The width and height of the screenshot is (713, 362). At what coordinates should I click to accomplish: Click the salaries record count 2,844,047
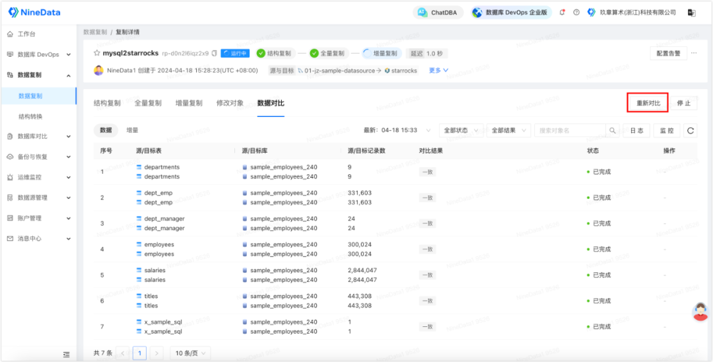click(x=362, y=270)
